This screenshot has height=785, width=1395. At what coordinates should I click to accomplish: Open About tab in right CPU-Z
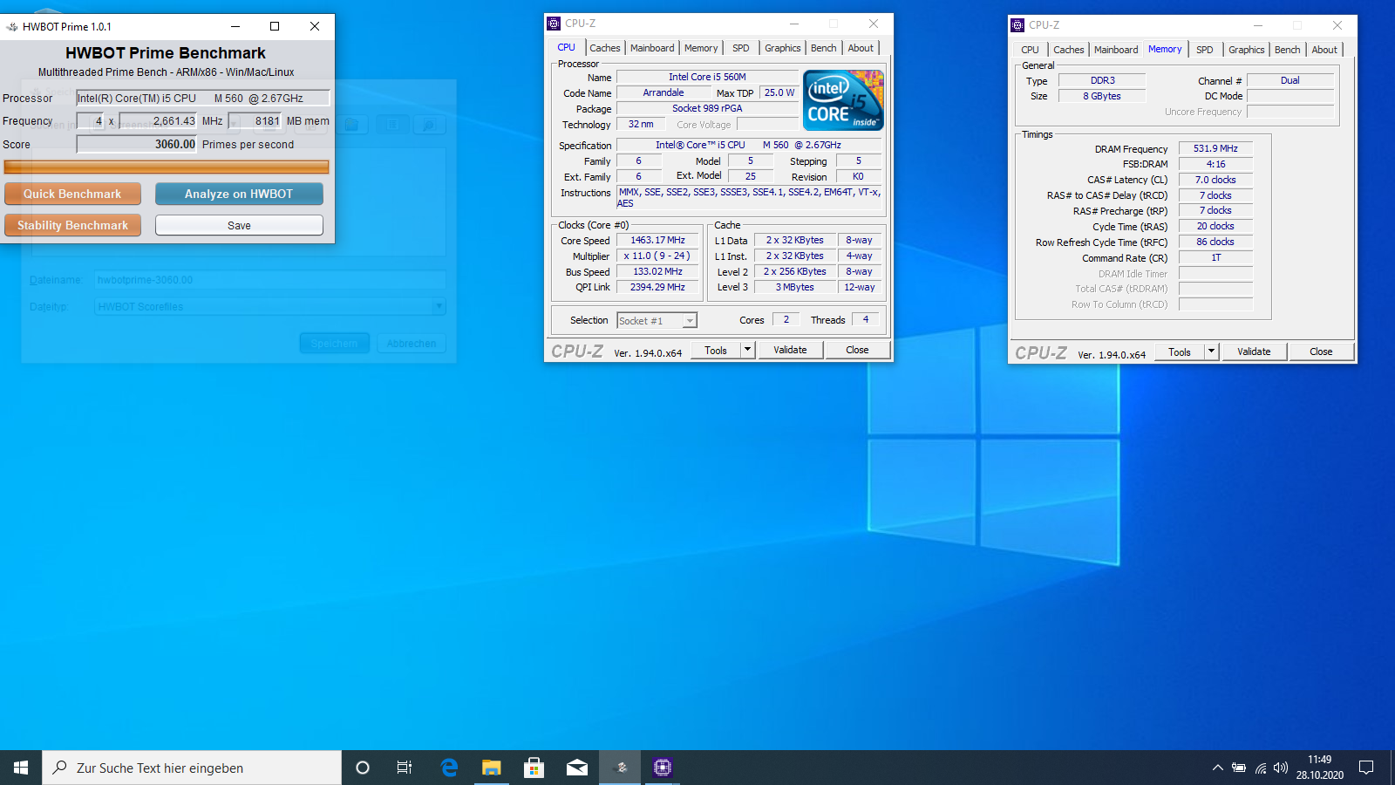[1324, 50]
